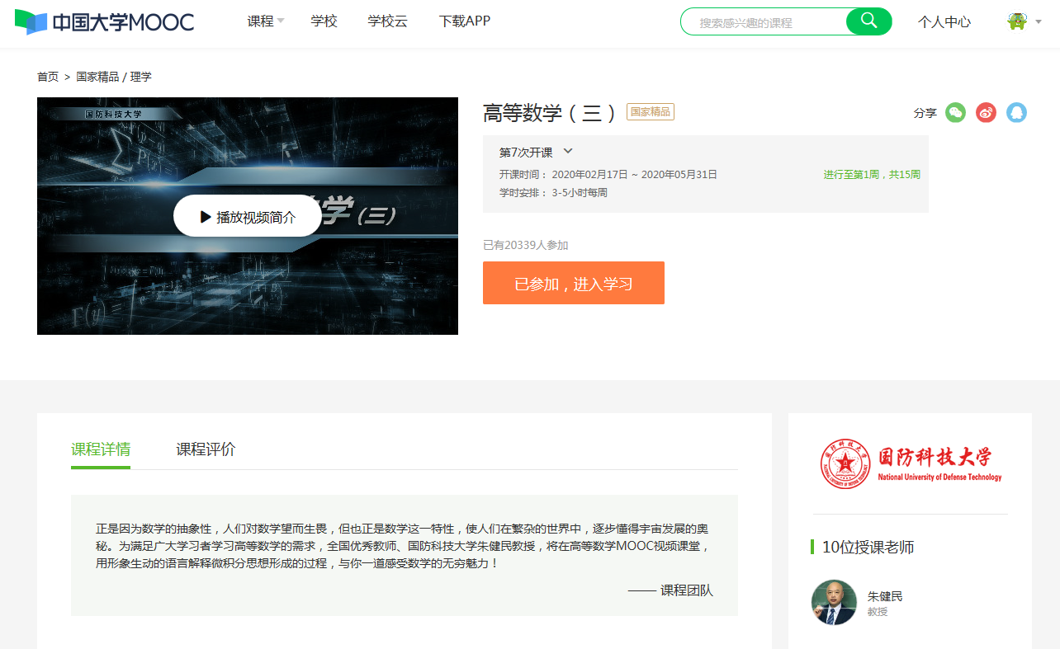Open the 学校 menu item
This screenshot has width=1060, height=649.
pyautogui.click(x=324, y=21)
